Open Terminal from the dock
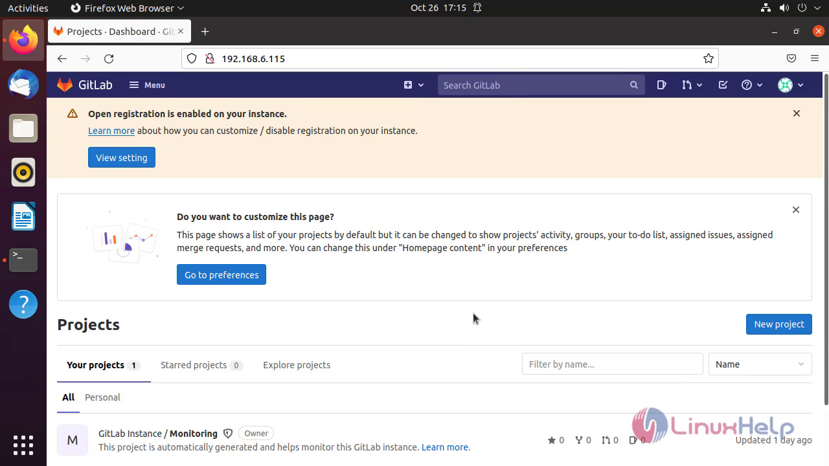Image resolution: width=829 pixels, height=466 pixels. click(23, 260)
